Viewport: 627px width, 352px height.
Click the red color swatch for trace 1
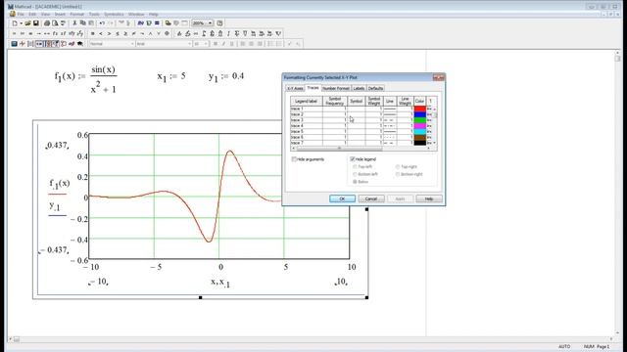420,109
